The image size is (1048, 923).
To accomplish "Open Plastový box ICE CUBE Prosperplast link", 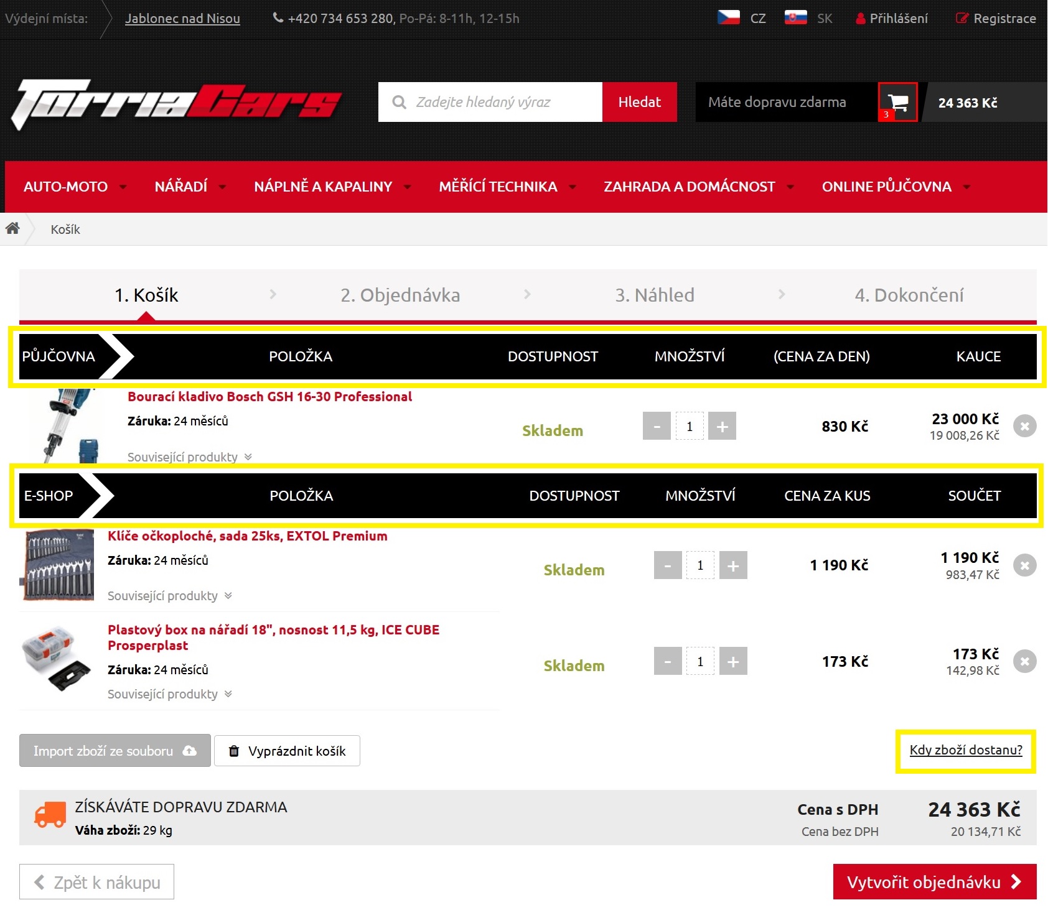I will [274, 638].
